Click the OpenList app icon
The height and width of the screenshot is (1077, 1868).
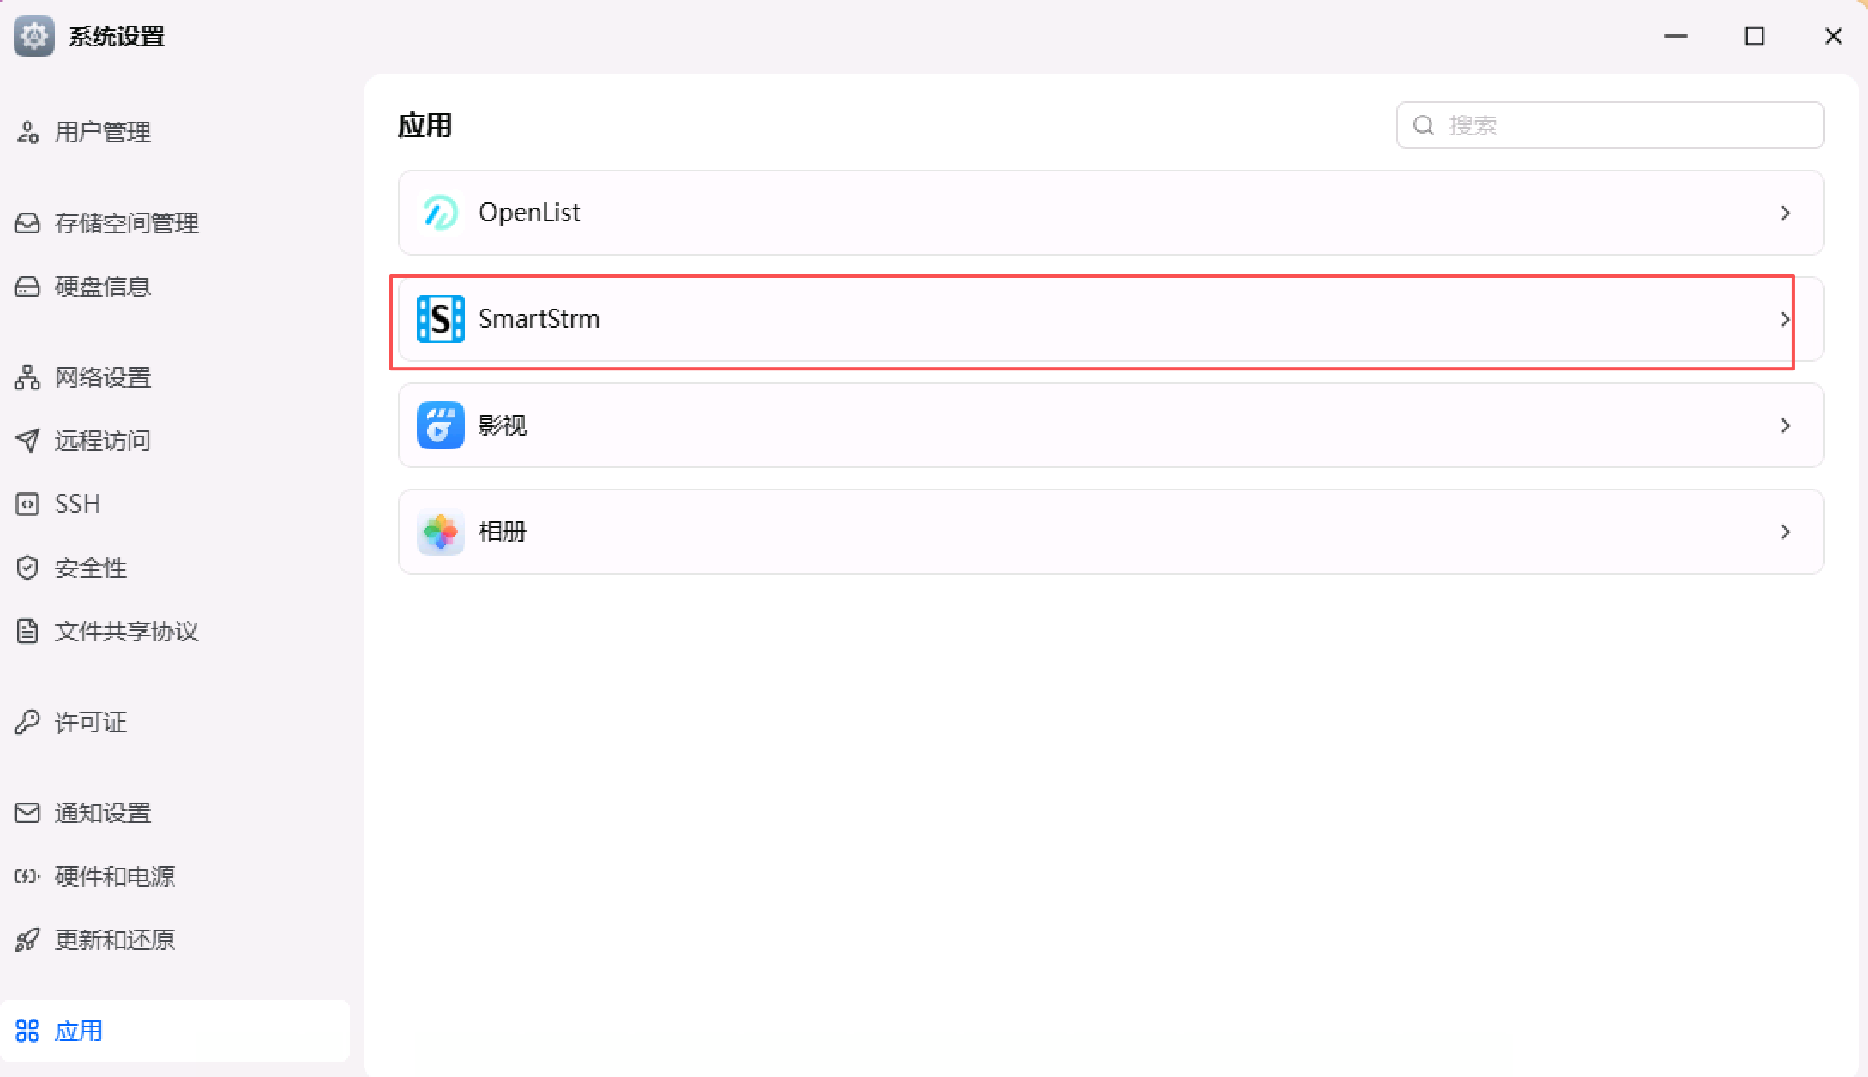[x=441, y=213]
